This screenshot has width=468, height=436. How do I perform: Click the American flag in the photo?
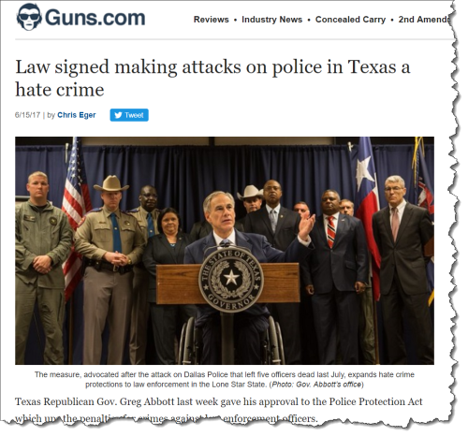pos(74,215)
